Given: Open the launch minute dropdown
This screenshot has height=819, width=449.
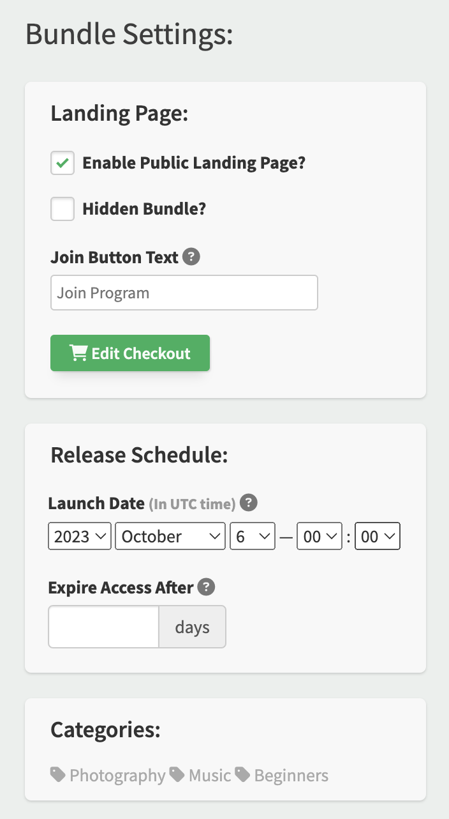Looking at the screenshot, I should [378, 537].
